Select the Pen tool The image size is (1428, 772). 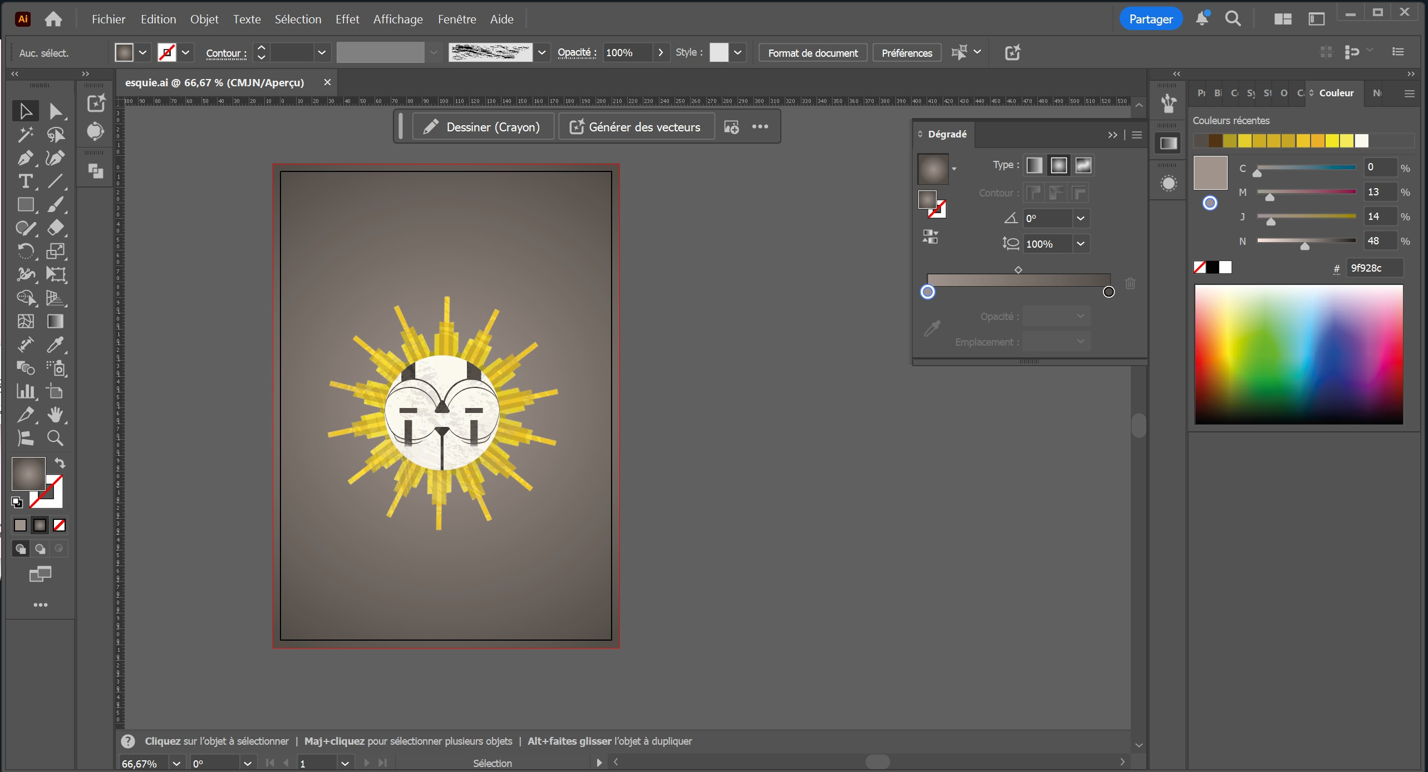[x=24, y=158]
